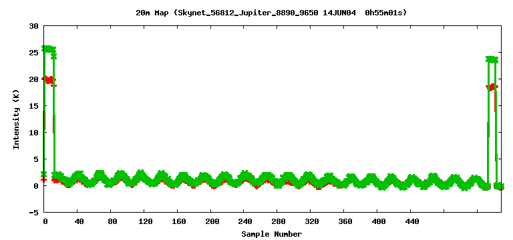
Task: Click the green plateau on the right side
Action: pyautogui.click(x=492, y=59)
